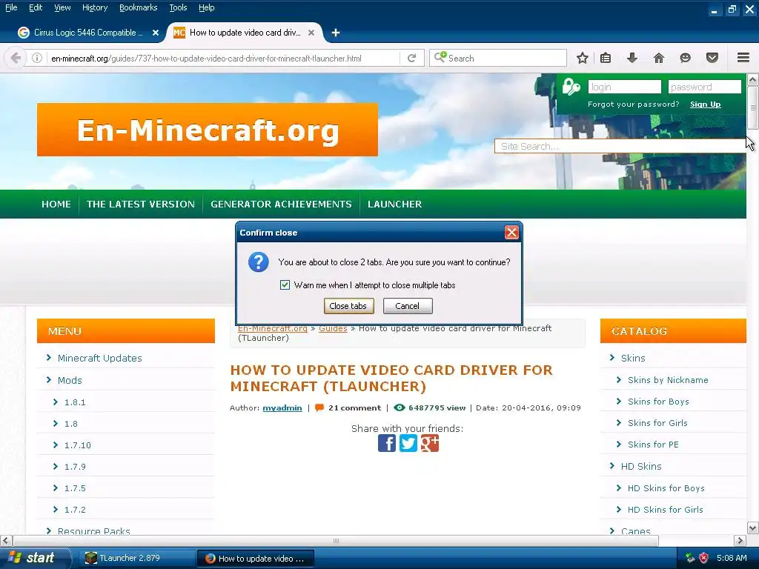Confirm with the Close tabs button

[348, 306]
